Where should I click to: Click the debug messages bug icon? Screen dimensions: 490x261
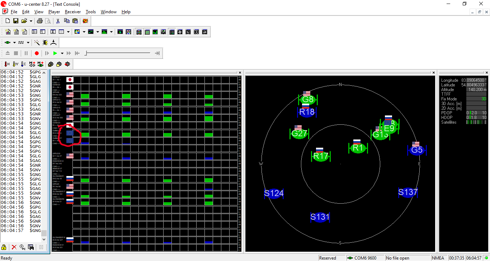[x=45, y=43]
